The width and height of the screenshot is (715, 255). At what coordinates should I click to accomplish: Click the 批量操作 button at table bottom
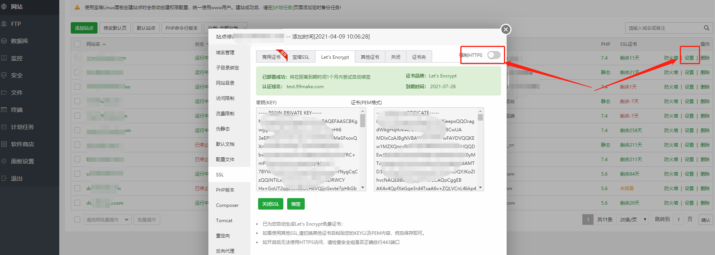click(x=147, y=219)
